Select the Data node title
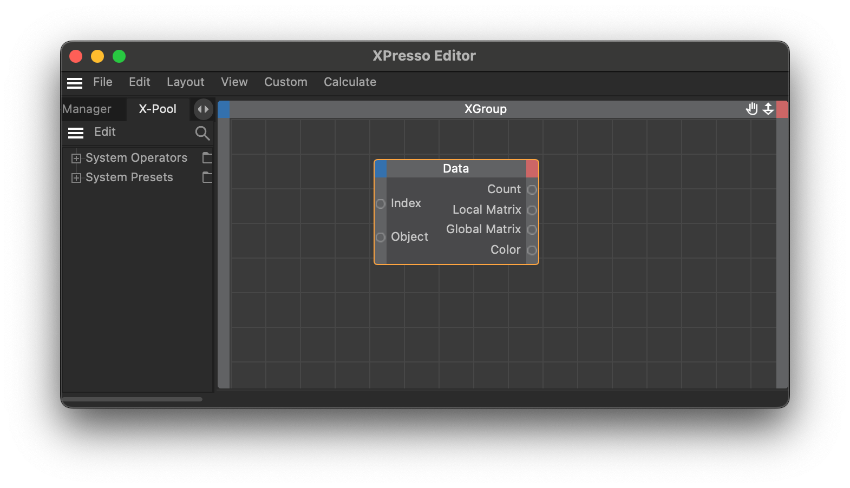This screenshot has width=850, height=488. [456, 169]
